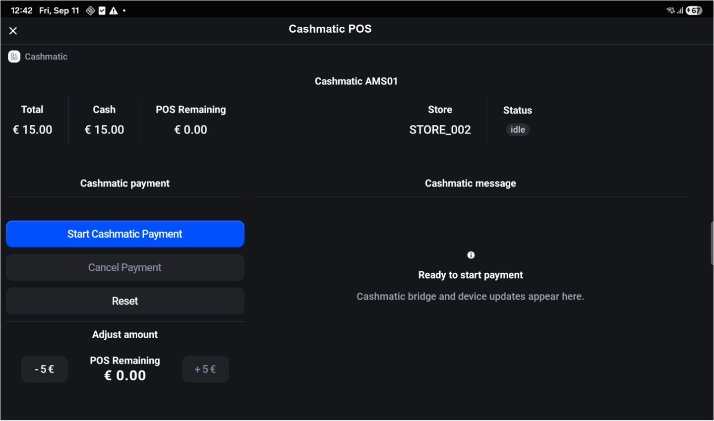Image resolution: width=714 pixels, height=421 pixels.
Task: Tap the Fri, Sep 11 date
Action: [59, 10]
